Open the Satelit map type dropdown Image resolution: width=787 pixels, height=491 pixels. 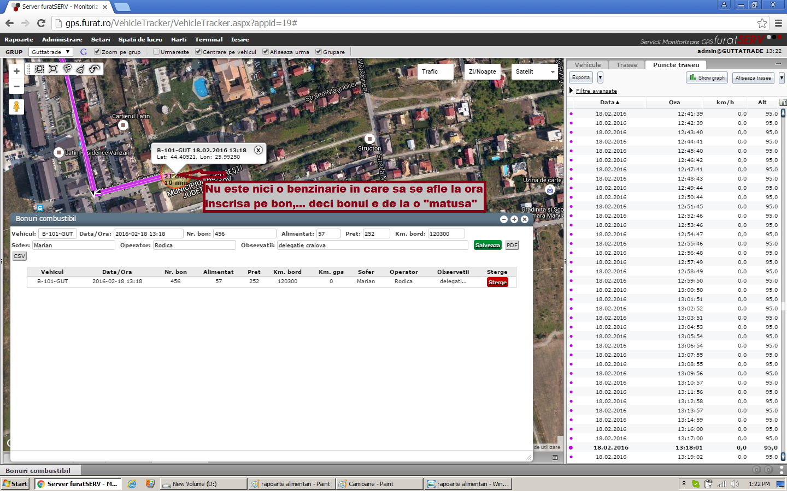pos(535,71)
